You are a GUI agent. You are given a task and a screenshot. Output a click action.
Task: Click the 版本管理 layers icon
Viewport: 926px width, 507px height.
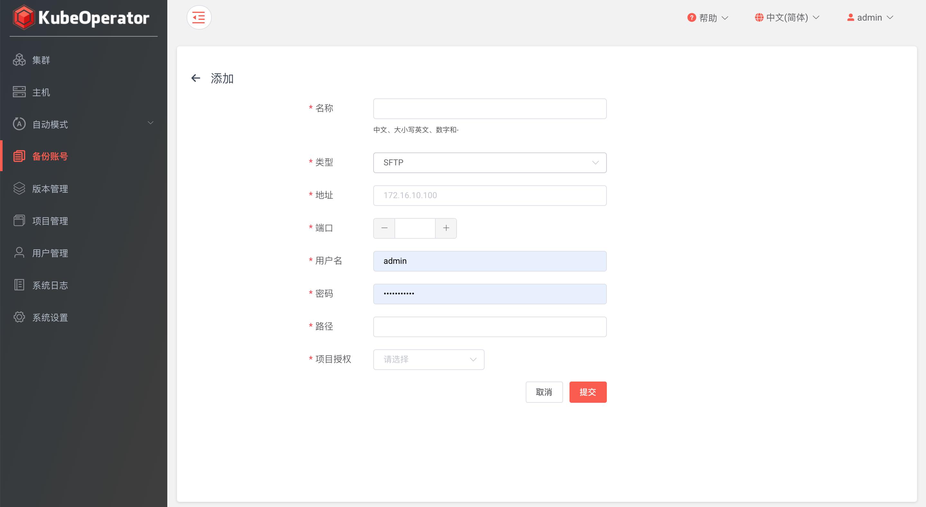coord(19,188)
